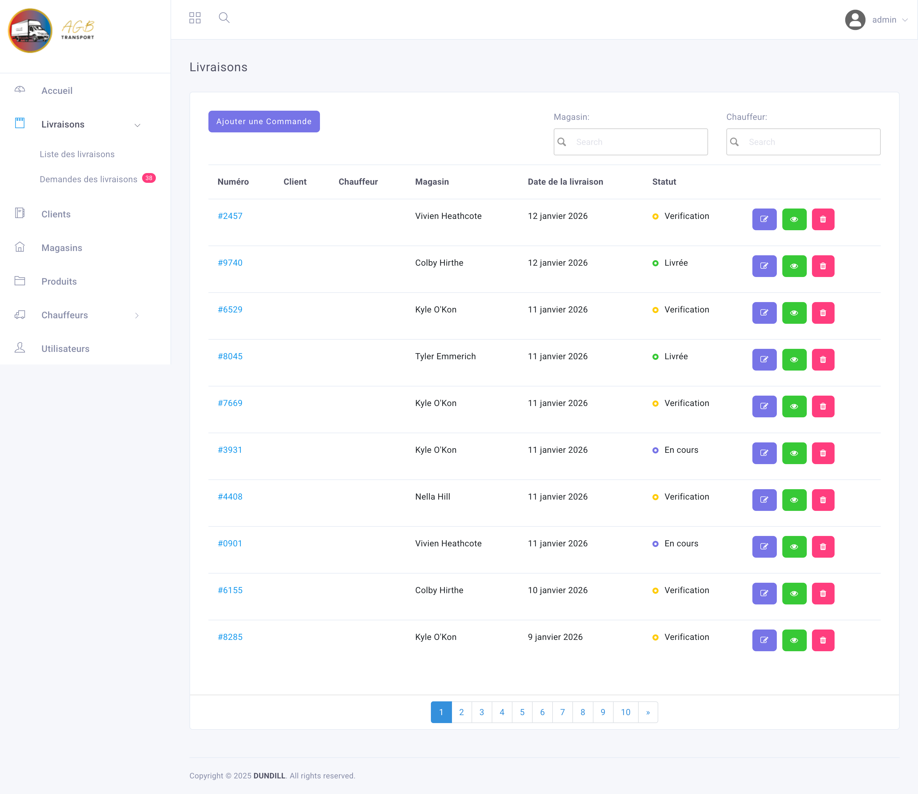Open delivery link #3931
The height and width of the screenshot is (794, 918).
click(230, 450)
